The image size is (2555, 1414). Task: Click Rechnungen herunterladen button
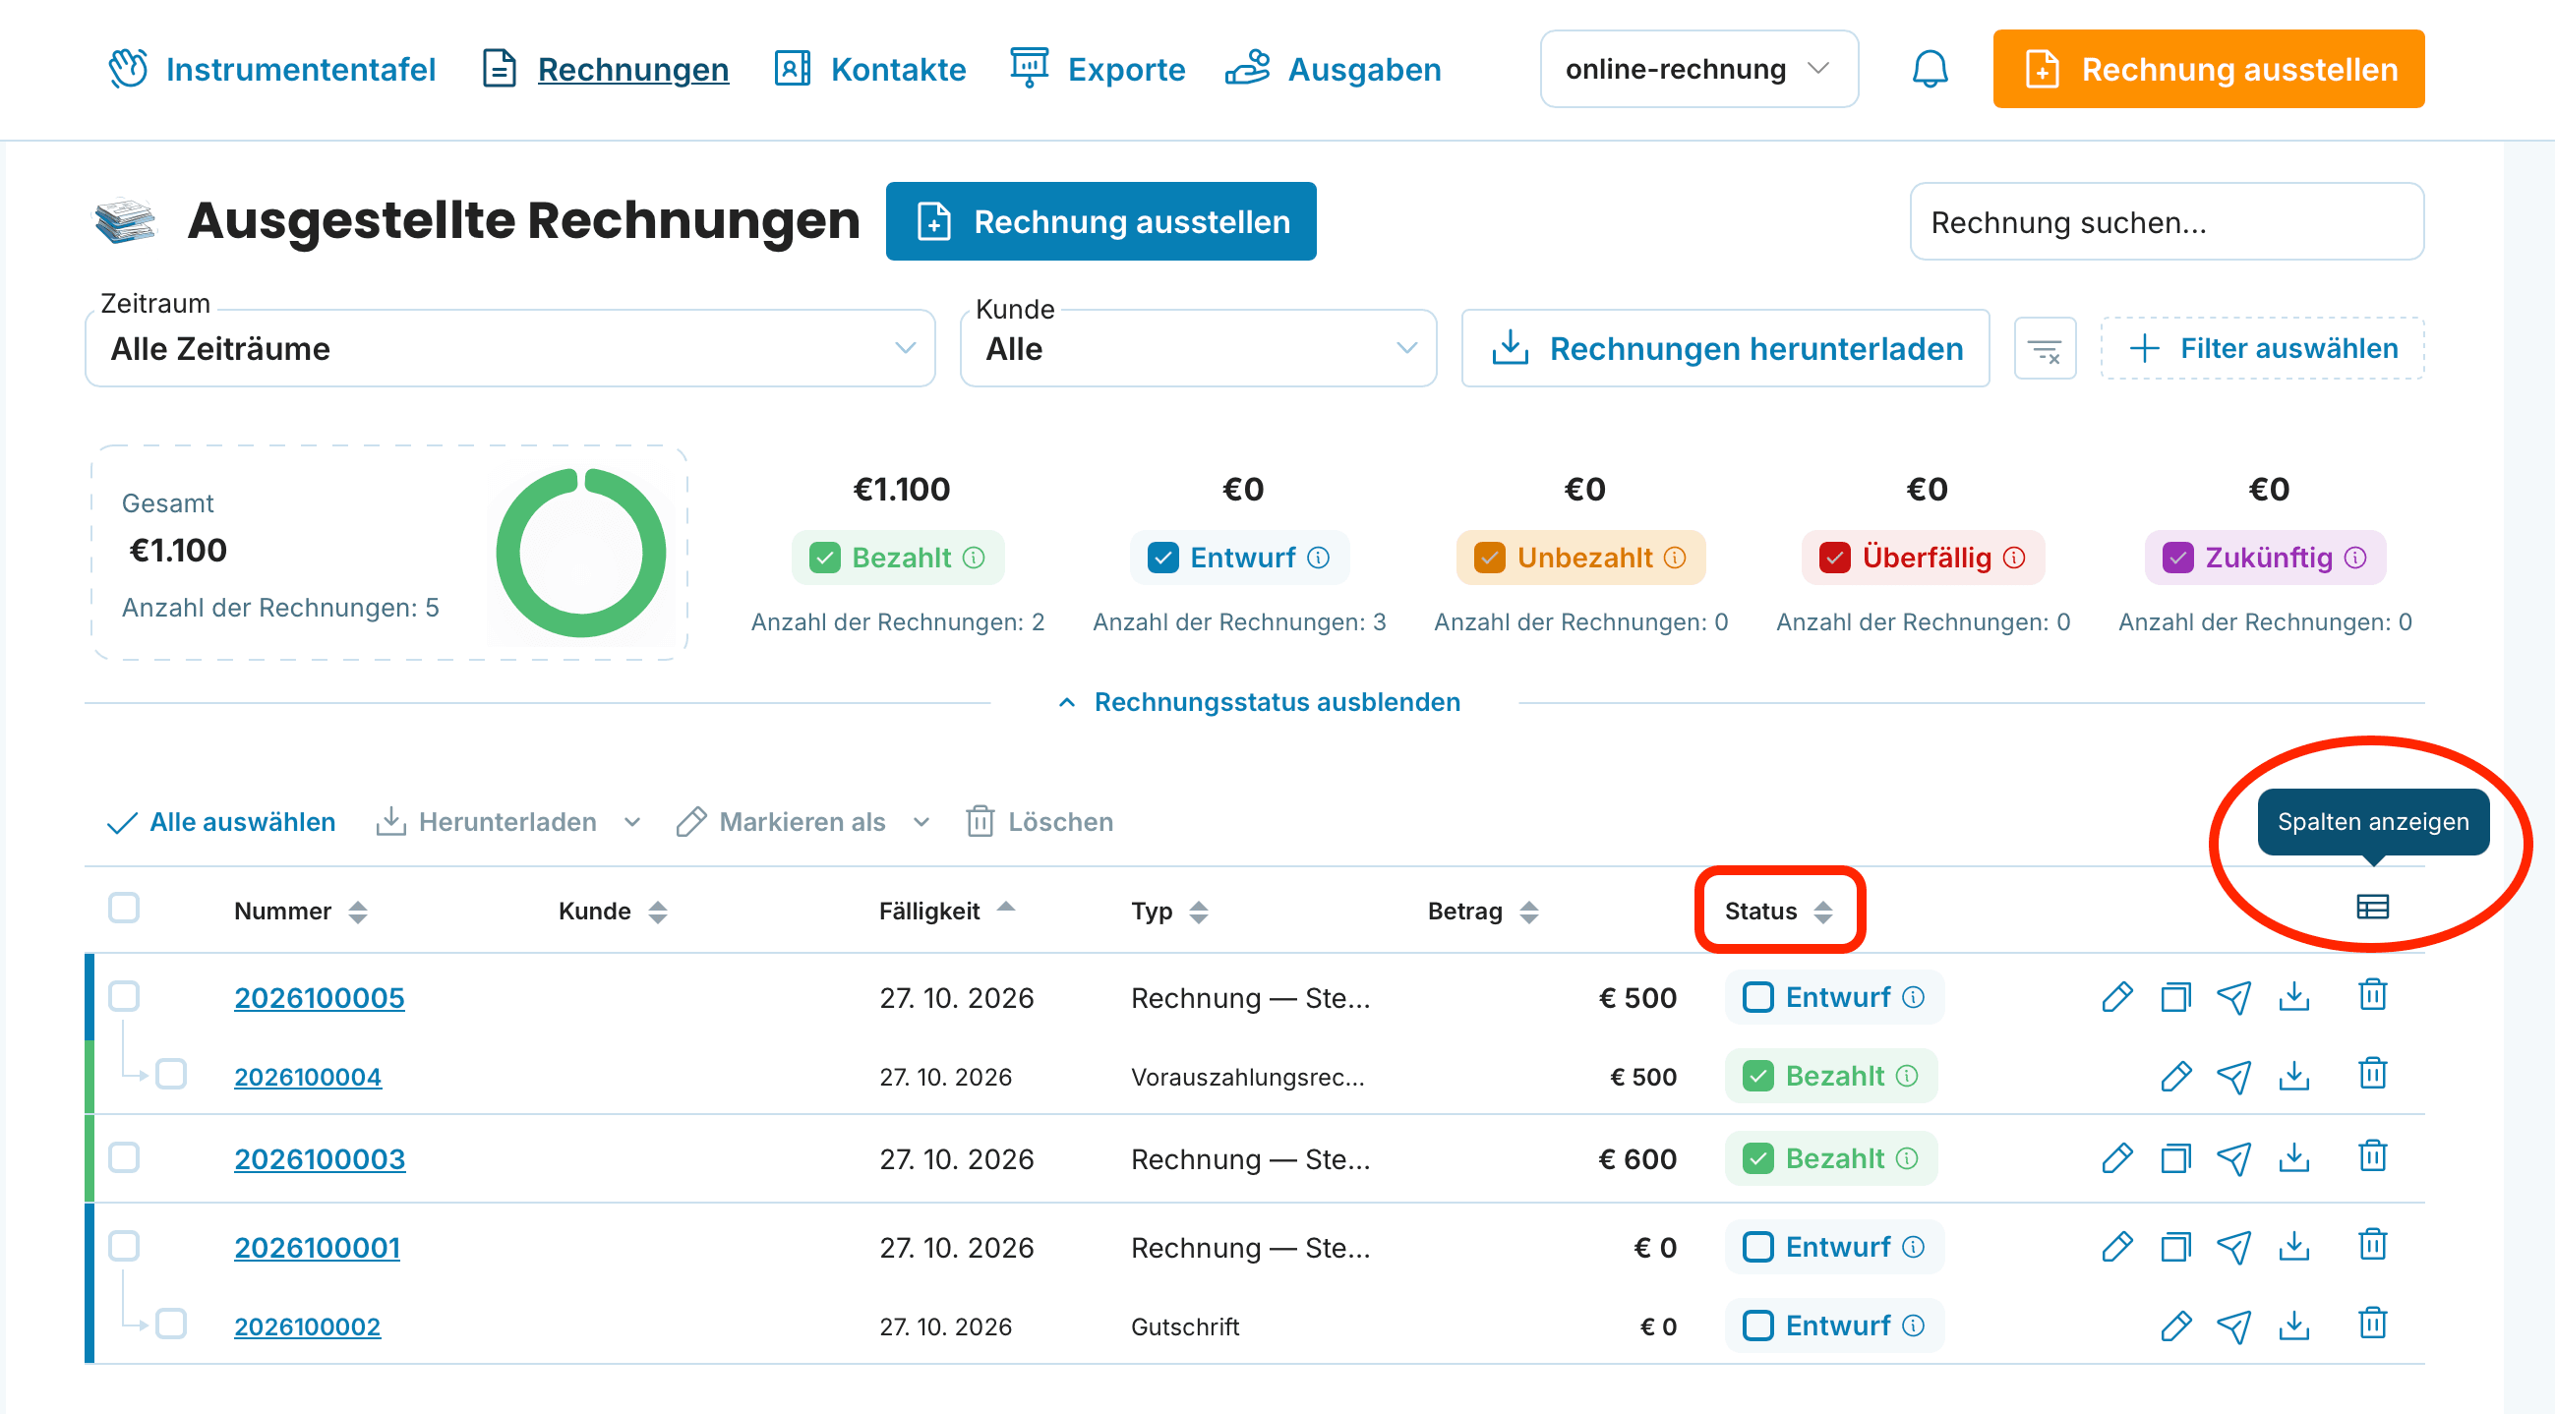click(1726, 349)
